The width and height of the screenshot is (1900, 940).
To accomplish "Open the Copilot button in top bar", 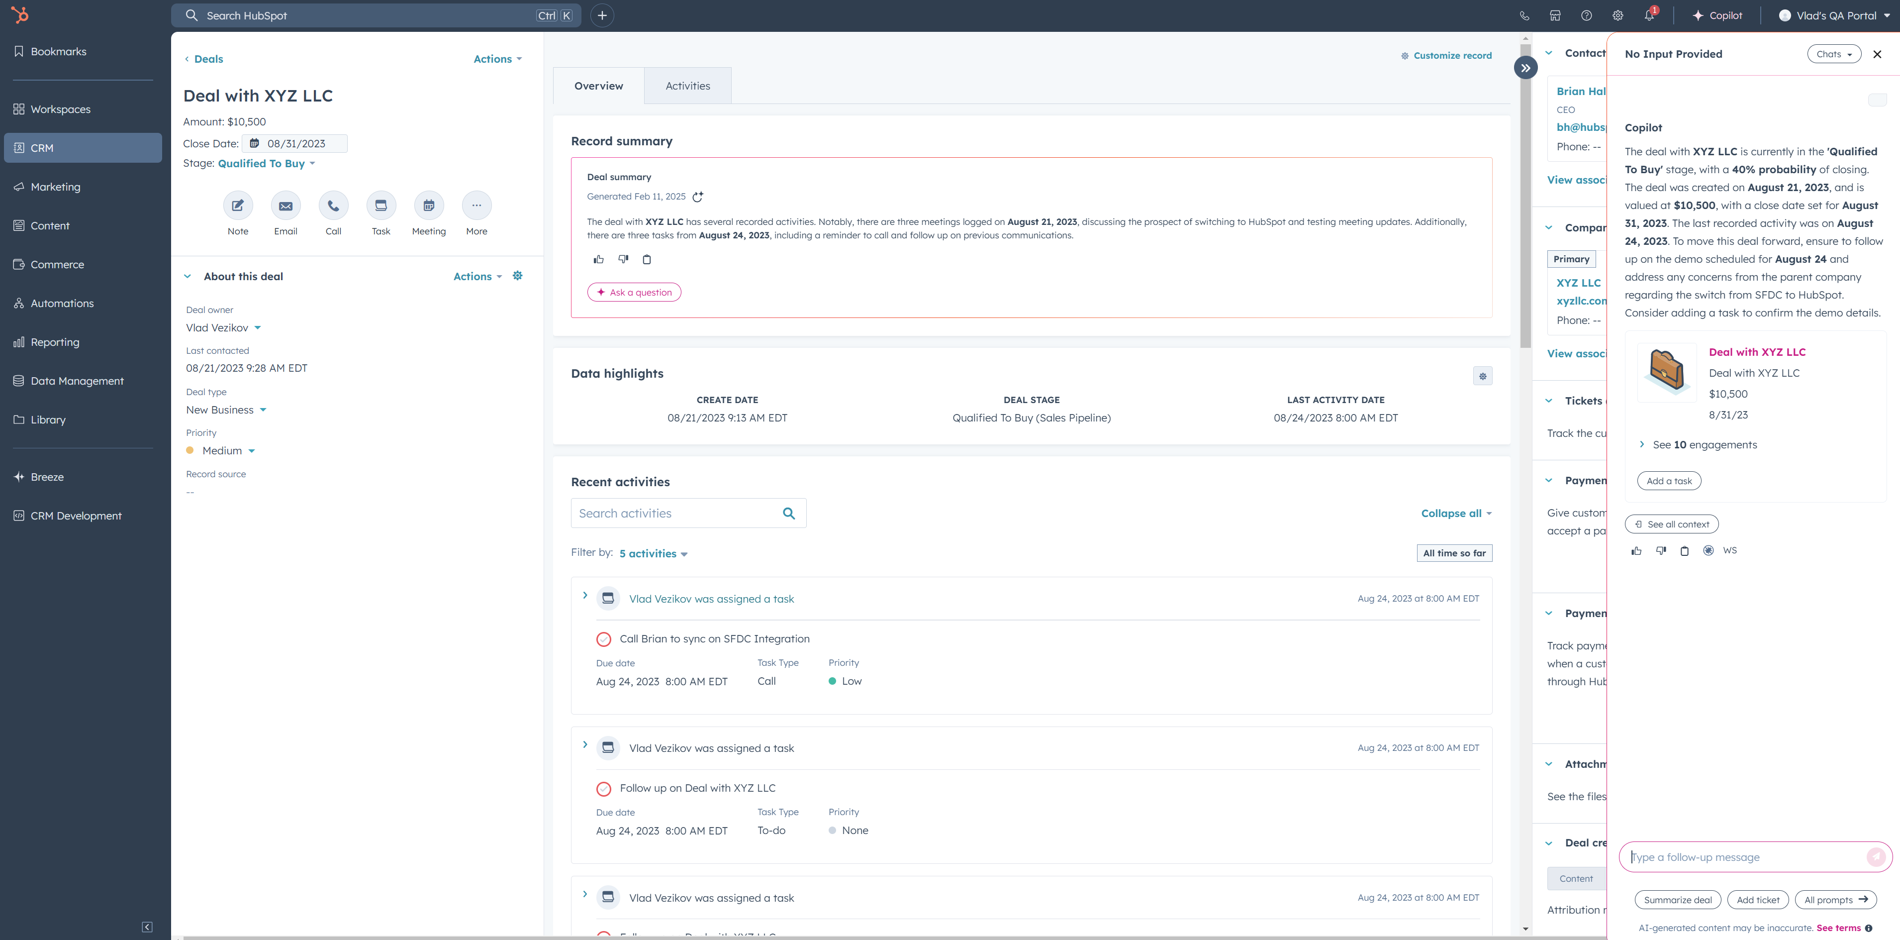I will [1717, 15].
